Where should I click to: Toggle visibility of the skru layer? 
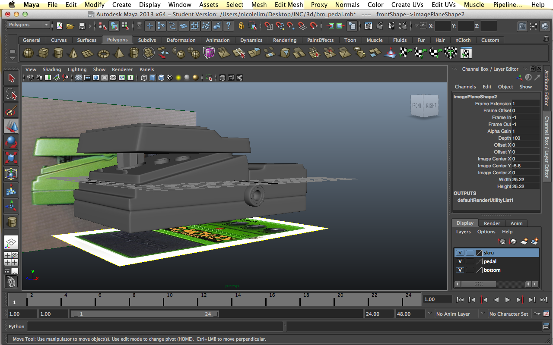460,253
